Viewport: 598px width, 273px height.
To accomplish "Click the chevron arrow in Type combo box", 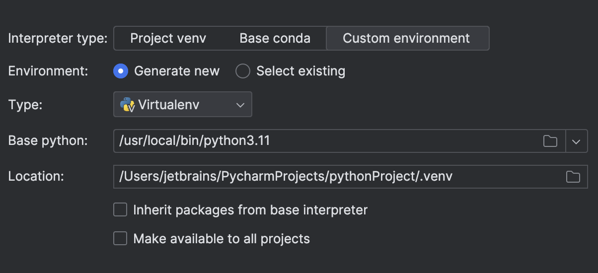I will coord(240,105).
